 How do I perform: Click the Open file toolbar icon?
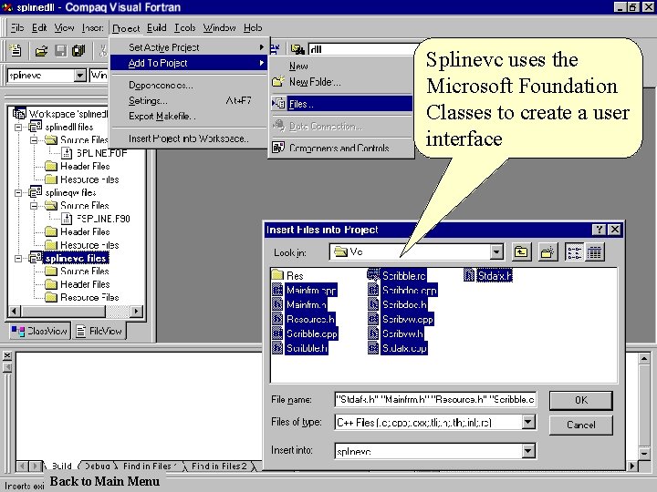41,51
